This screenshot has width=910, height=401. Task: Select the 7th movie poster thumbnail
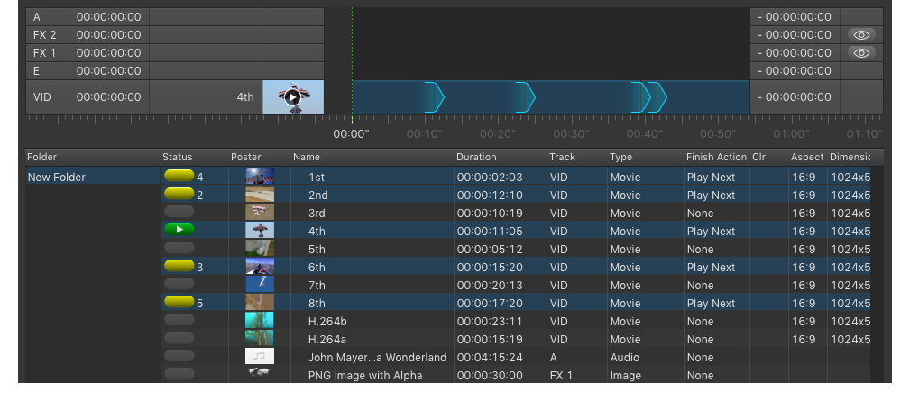click(260, 284)
